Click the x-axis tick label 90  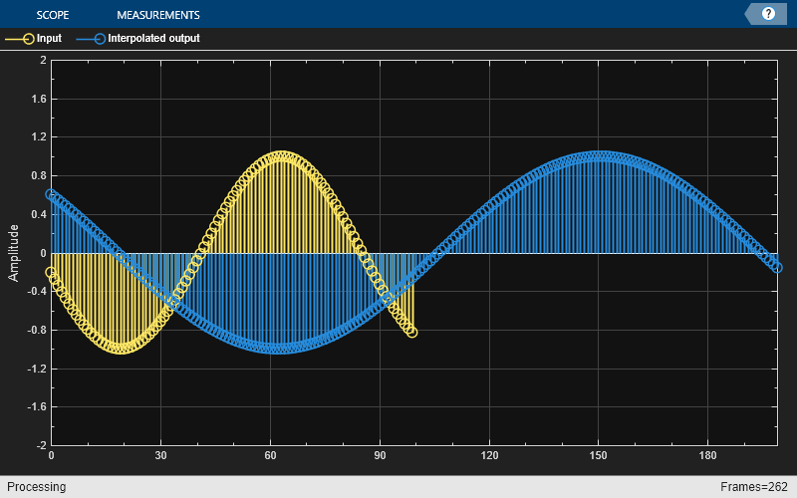click(x=380, y=455)
